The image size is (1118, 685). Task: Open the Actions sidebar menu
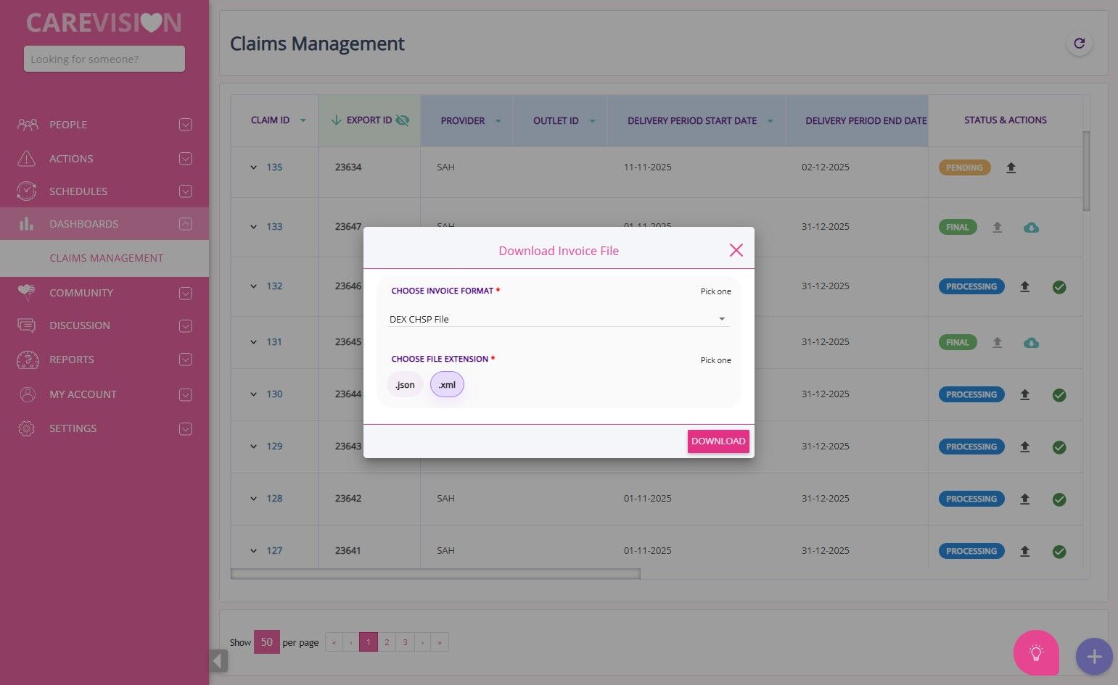[104, 159]
